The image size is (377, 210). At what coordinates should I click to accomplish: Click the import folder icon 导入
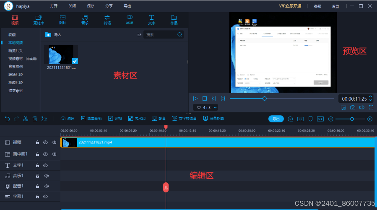pos(48,35)
